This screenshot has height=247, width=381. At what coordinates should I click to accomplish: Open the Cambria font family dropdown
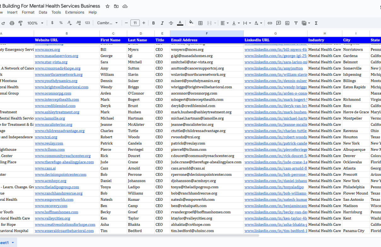pyautogui.click(x=107, y=23)
